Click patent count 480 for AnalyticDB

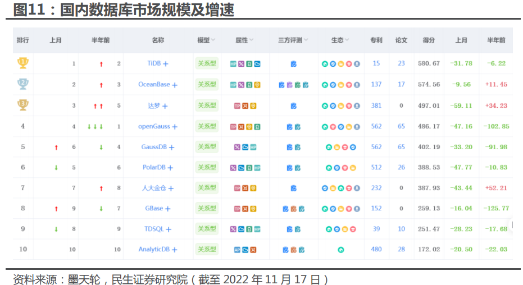[x=376, y=249]
